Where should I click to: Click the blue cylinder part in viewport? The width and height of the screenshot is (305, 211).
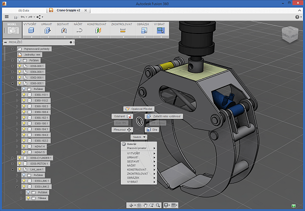[x=237, y=111]
